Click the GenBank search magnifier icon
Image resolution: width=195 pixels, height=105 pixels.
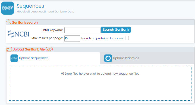9,22
